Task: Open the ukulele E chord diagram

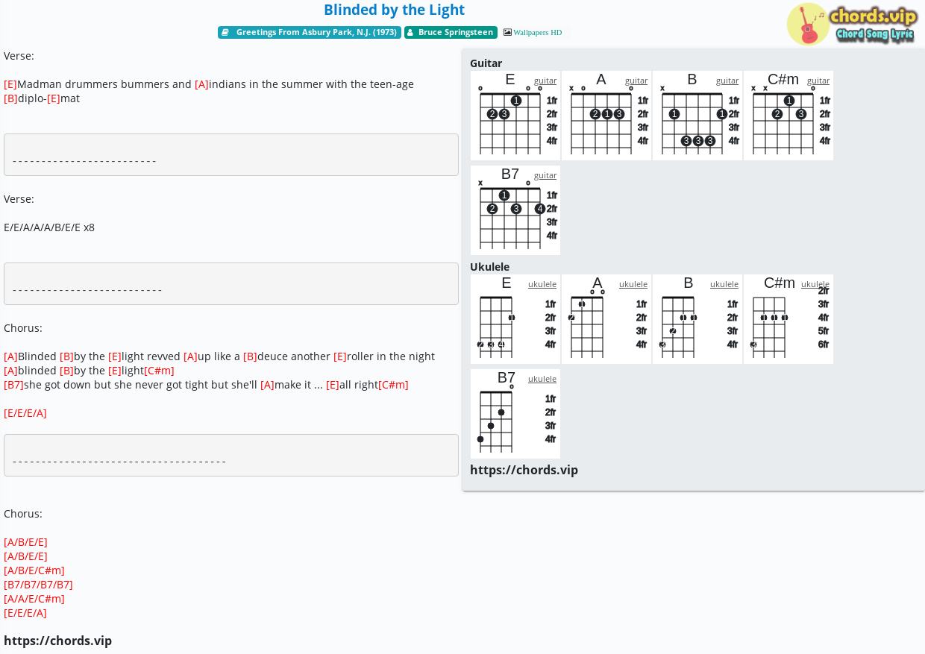Action: tap(515, 319)
